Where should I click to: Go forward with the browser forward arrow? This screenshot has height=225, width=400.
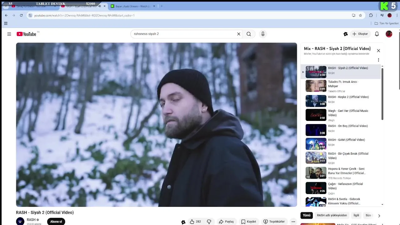[14, 15]
